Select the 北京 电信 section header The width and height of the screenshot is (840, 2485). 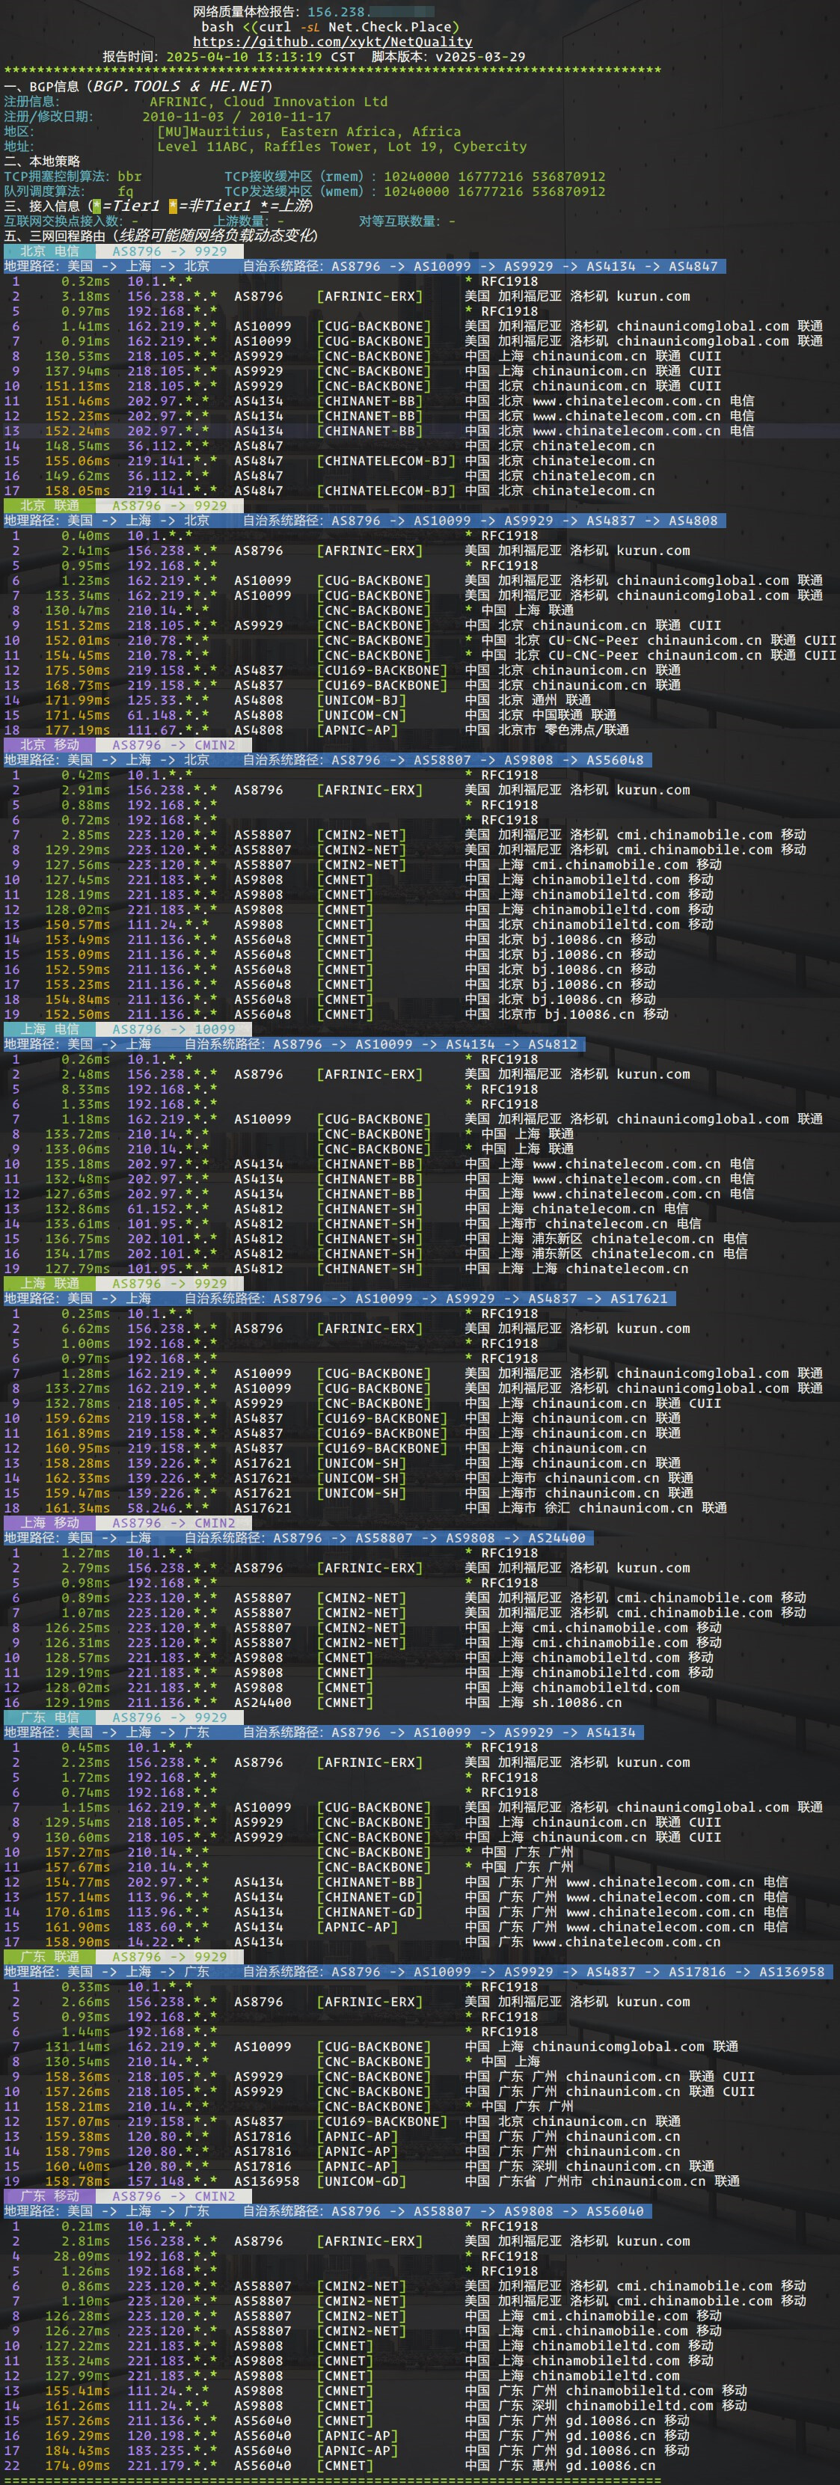point(49,251)
